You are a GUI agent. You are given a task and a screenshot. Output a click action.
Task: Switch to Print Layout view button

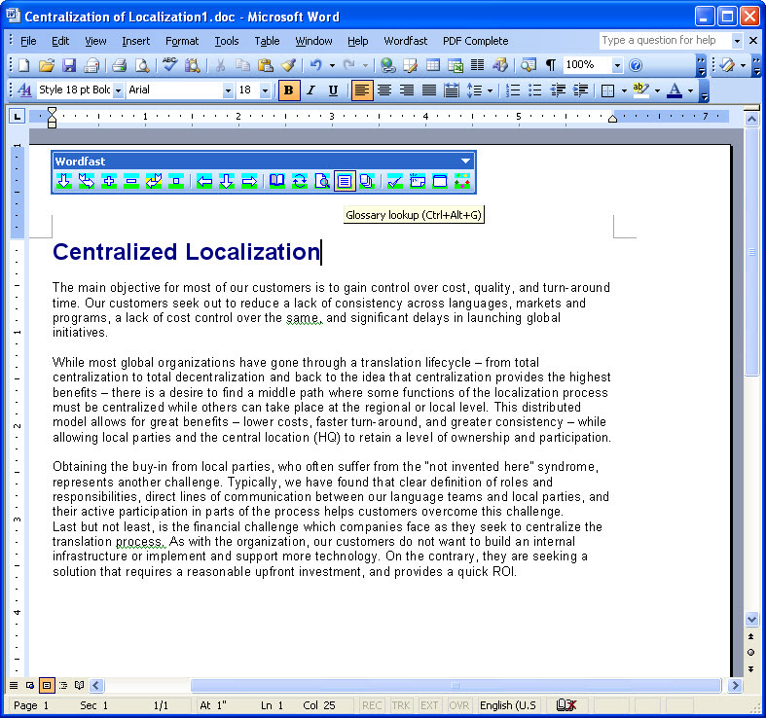point(47,685)
